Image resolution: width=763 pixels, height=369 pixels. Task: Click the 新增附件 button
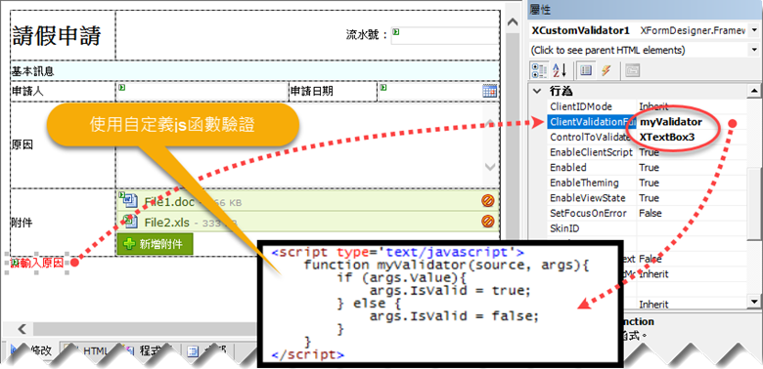tap(155, 244)
